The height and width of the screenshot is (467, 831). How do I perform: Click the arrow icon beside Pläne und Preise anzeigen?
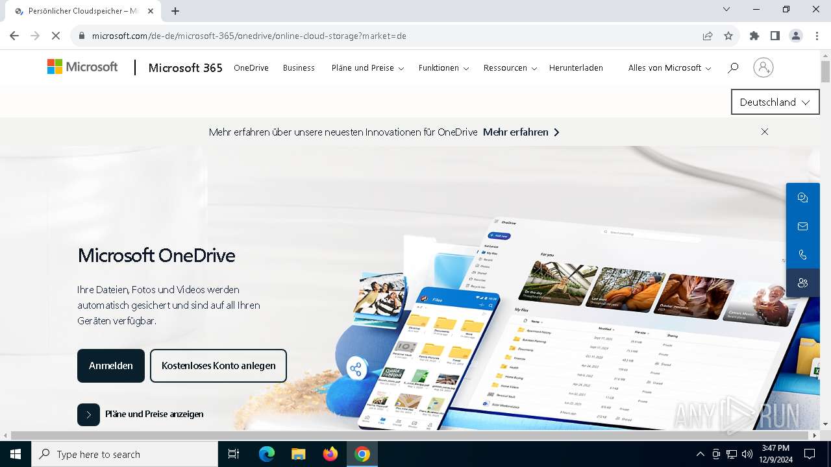click(x=88, y=414)
